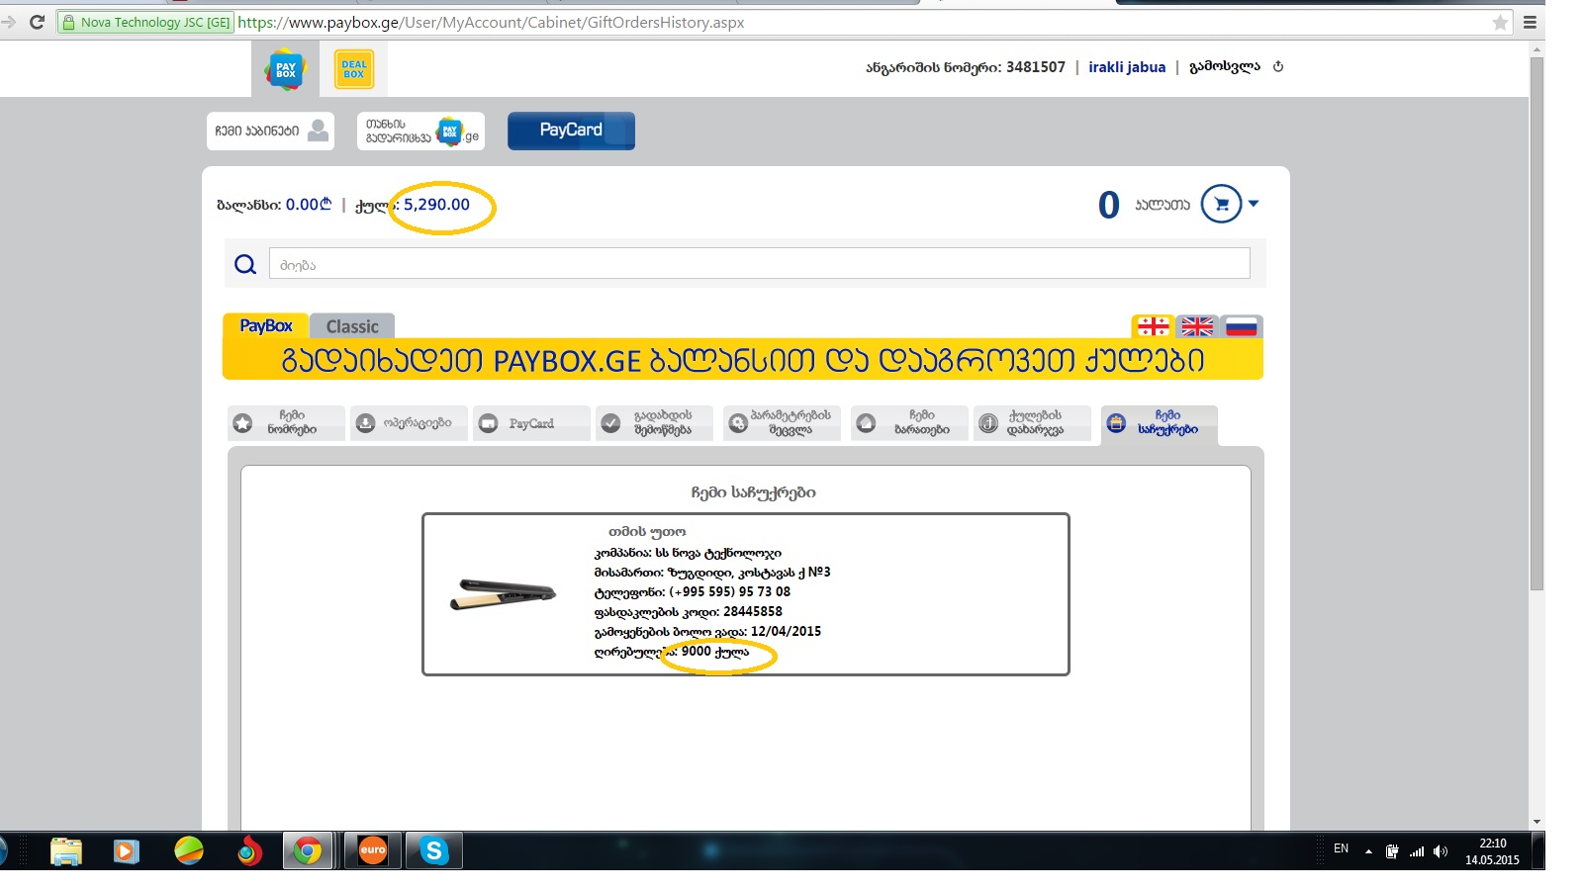Open the shopping cart icon
Viewport: 1583px width, 890px height.
[1221, 204]
